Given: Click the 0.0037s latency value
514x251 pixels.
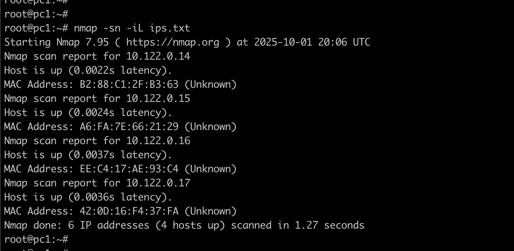Looking at the screenshot, I should (94, 155).
